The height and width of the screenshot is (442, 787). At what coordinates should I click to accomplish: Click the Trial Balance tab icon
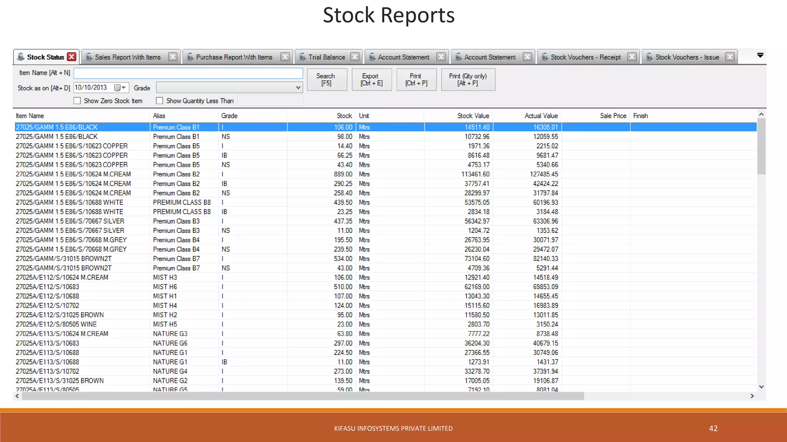click(302, 57)
